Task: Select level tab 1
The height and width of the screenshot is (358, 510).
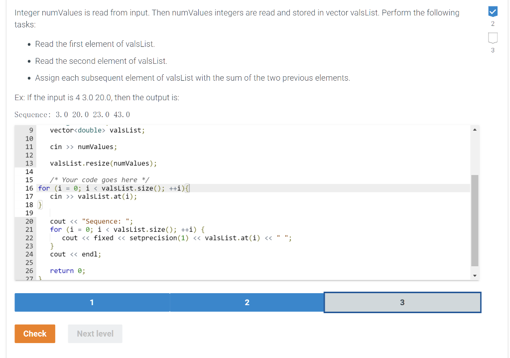Action: (92, 302)
